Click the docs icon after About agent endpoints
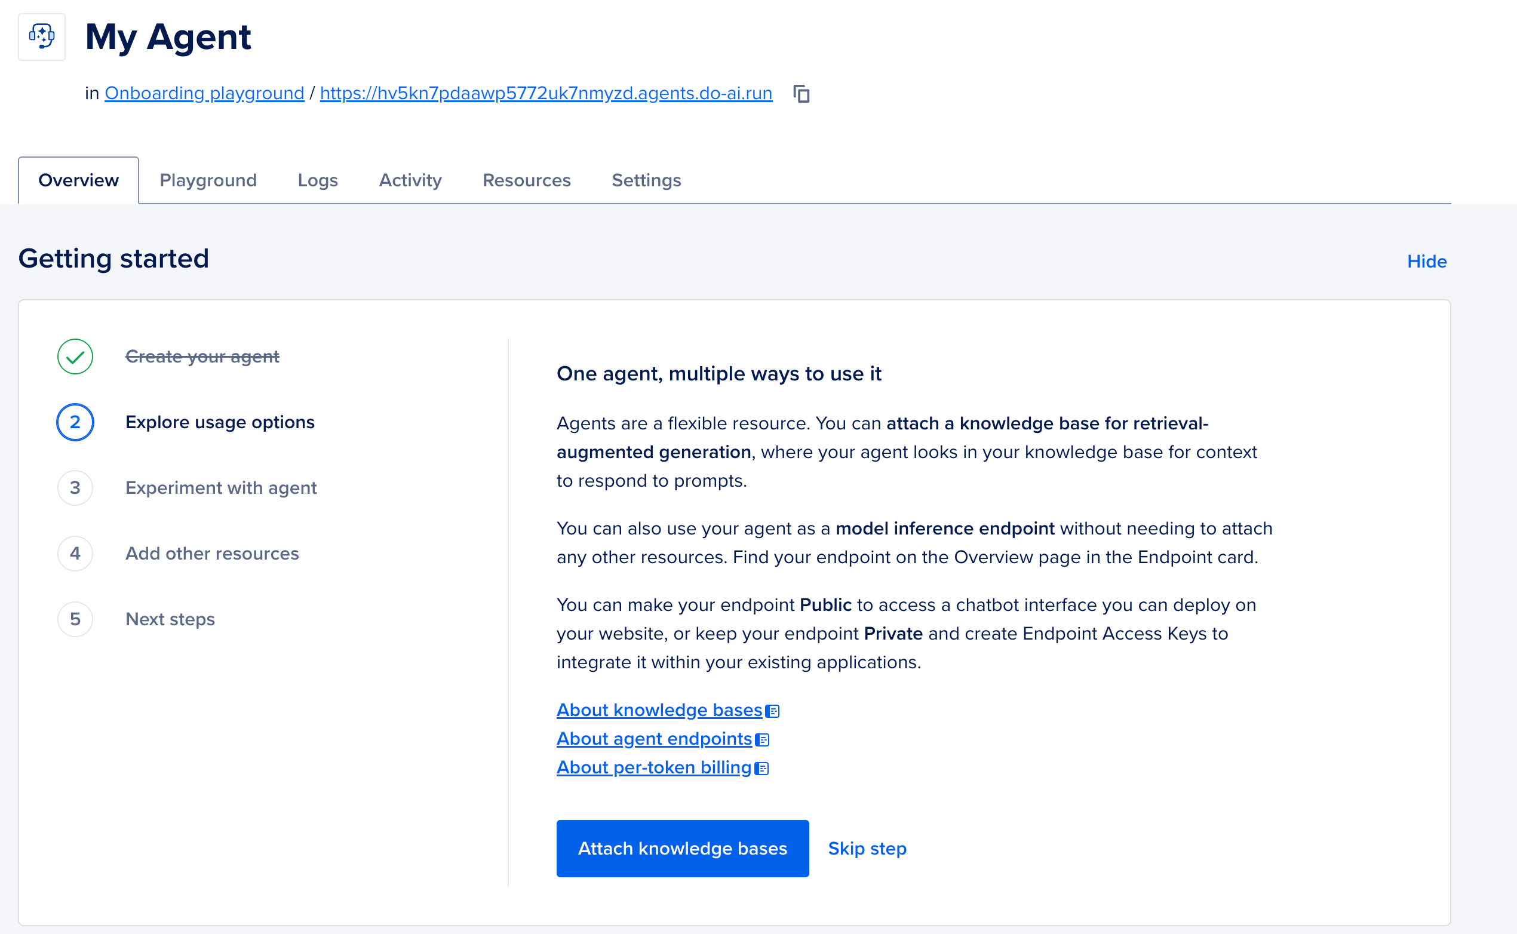 click(762, 740)
